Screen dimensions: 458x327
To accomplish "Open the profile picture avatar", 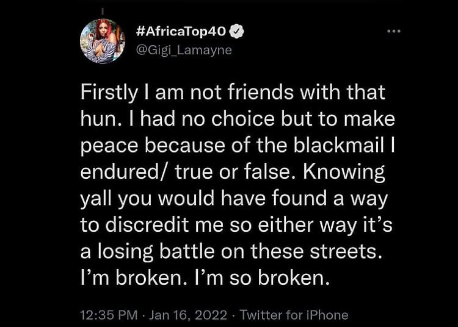I will point(102,41).
